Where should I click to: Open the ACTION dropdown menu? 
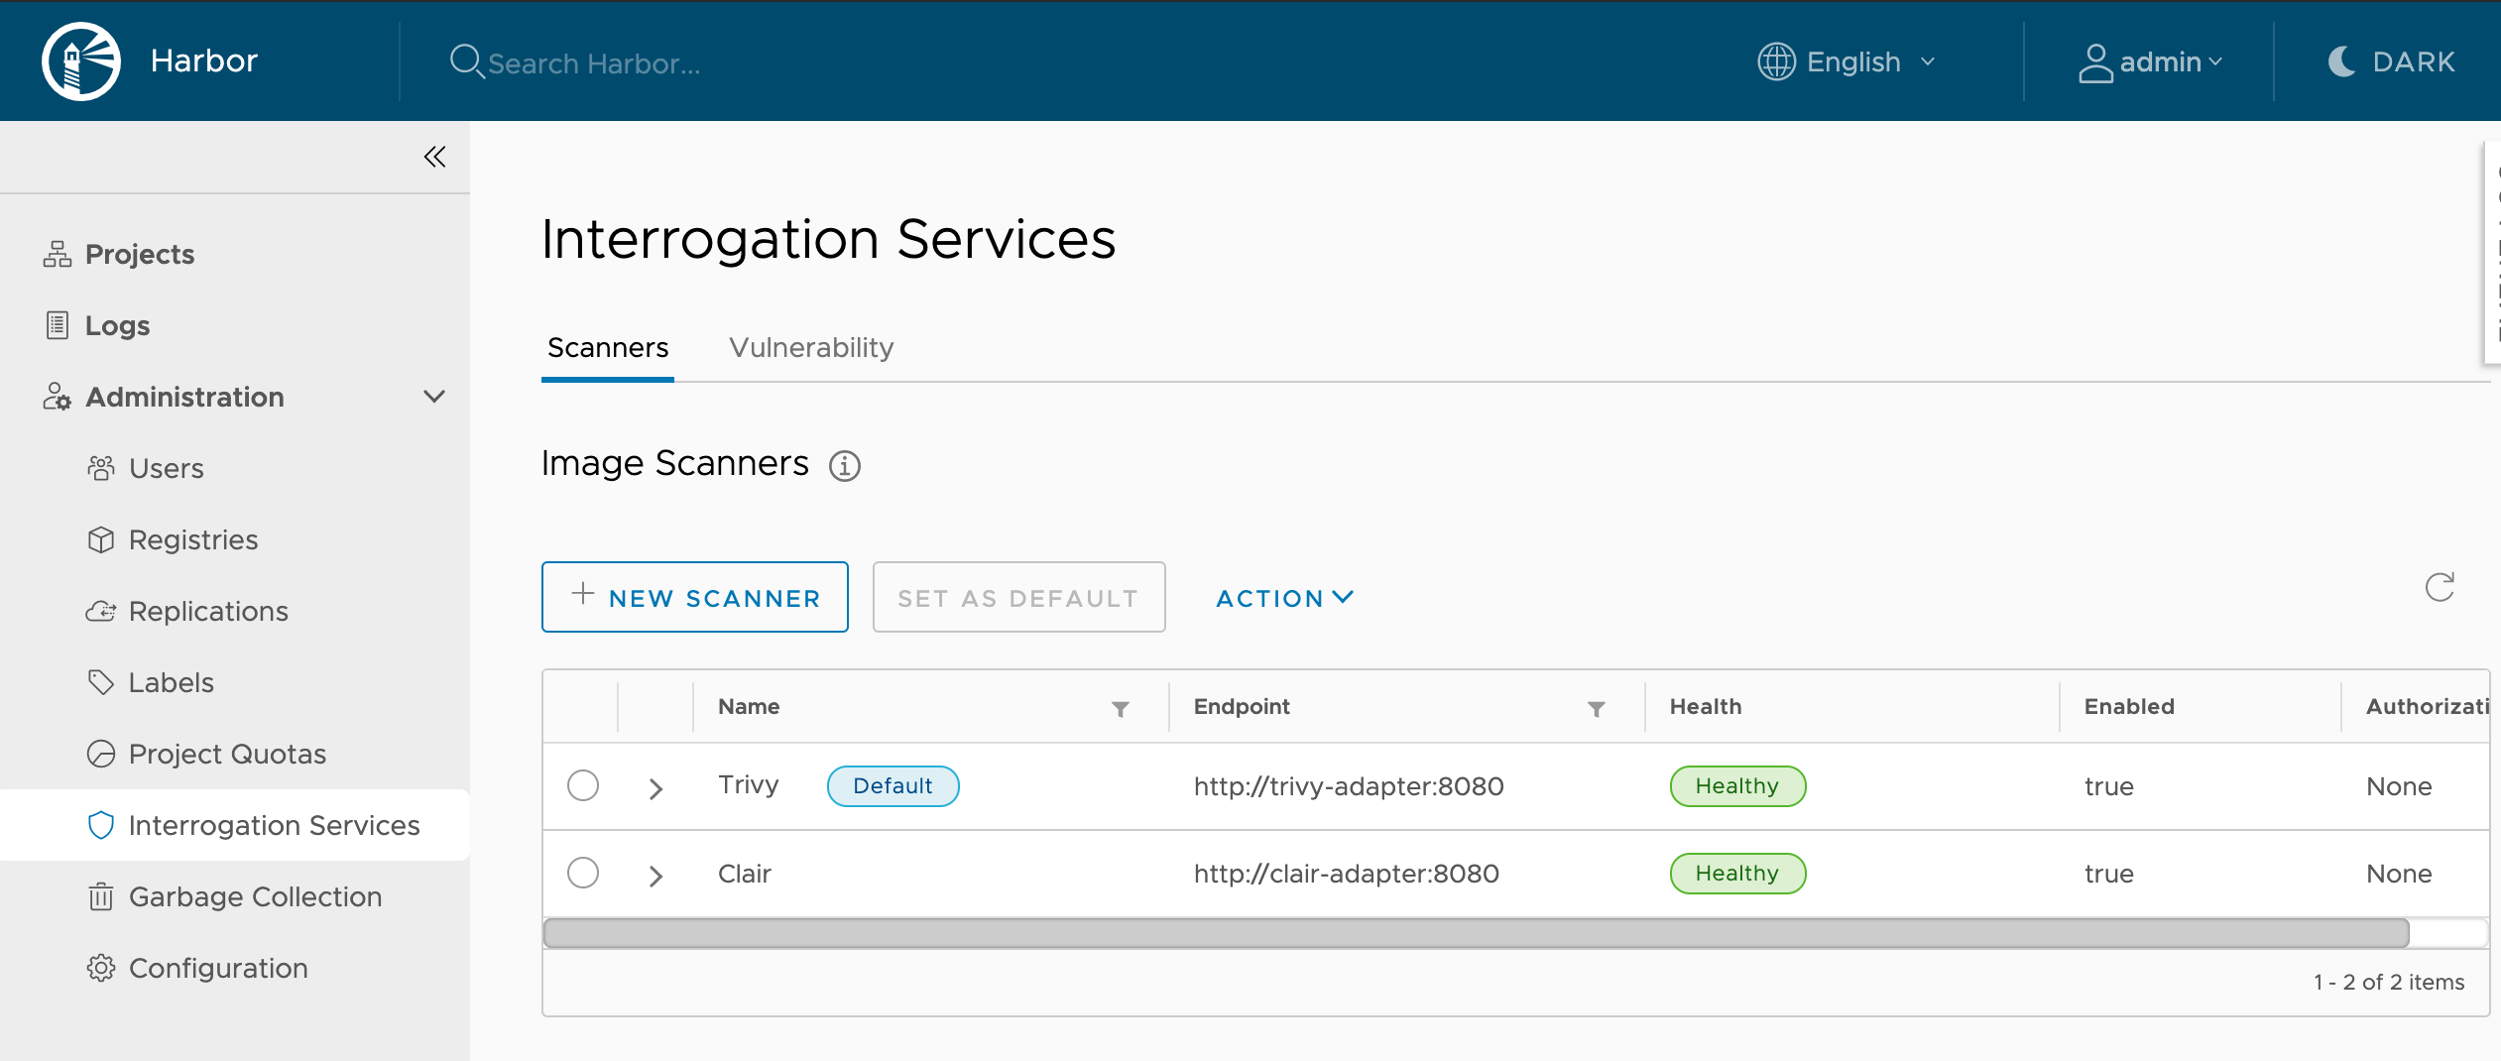click(x=1285, y=598)
